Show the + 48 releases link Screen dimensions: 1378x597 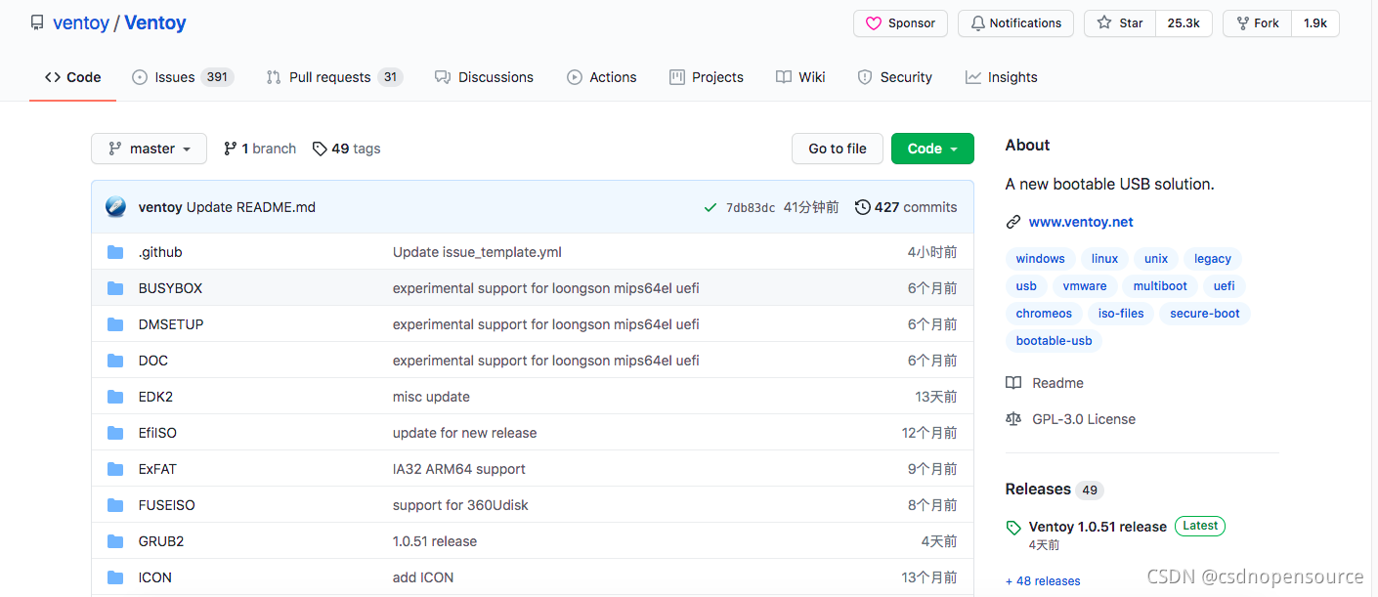[x=1043, y=580]
